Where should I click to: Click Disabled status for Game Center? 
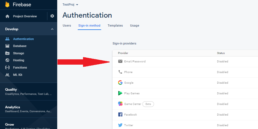pyautogui.click(x=222, y=104)
